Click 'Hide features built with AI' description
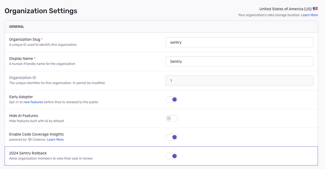Image resolution: width=325 pixels, height=169 pixels. coord(37,121)
